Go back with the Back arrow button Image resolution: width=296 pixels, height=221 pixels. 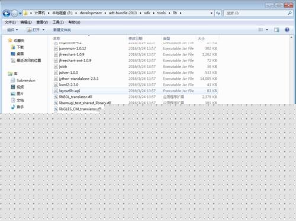point(7,14)
